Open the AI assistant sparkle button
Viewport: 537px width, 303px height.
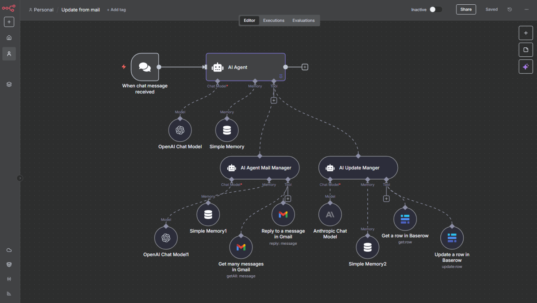[x=526, y=67]
